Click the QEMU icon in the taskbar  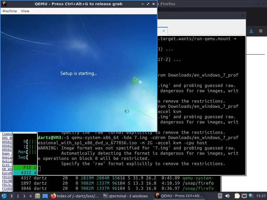click(157, 196)
